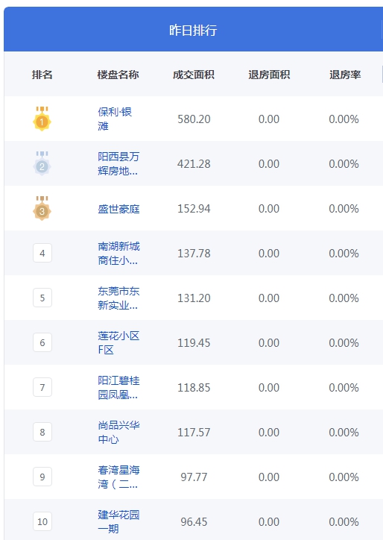Open the 南湖新城商住小... link
The height and width of the screenshot is (540, 383).
[118, 253]
